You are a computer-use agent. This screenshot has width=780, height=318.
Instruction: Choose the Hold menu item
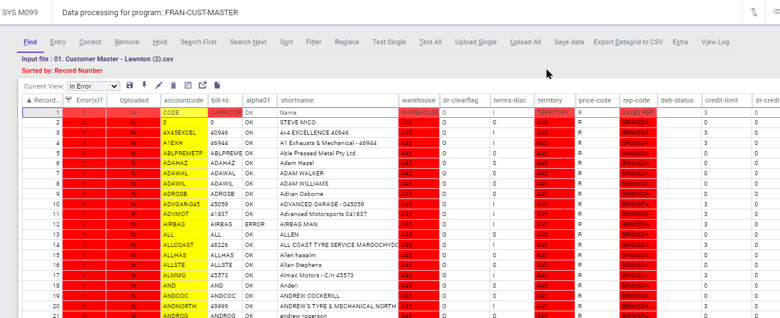[160, 42]
